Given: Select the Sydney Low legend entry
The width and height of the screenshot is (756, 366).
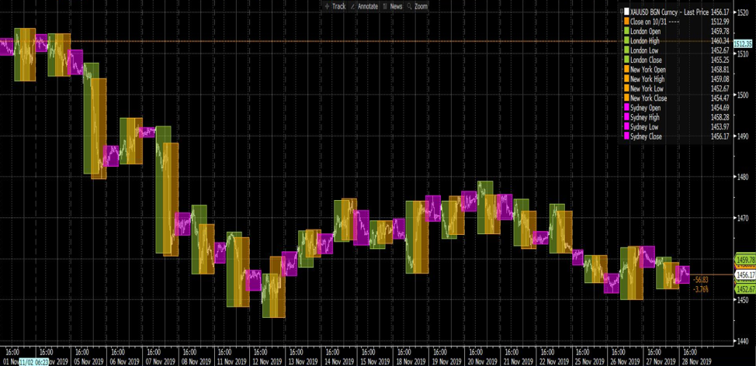Looking at the screenshot, I should click(x=643, y=127).
